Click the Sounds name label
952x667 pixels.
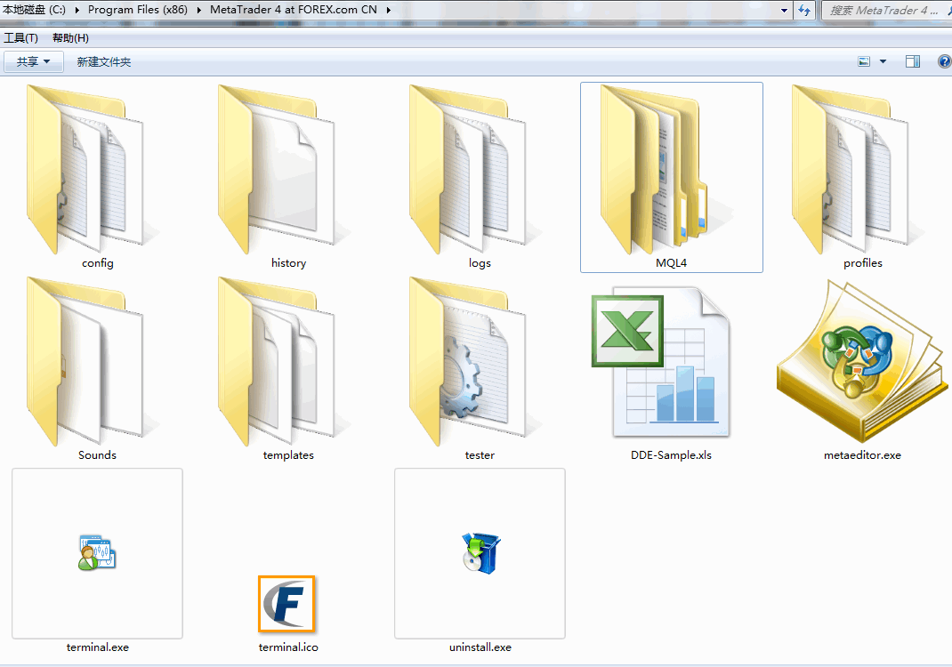pyautogui.click(x=97, y=455)
